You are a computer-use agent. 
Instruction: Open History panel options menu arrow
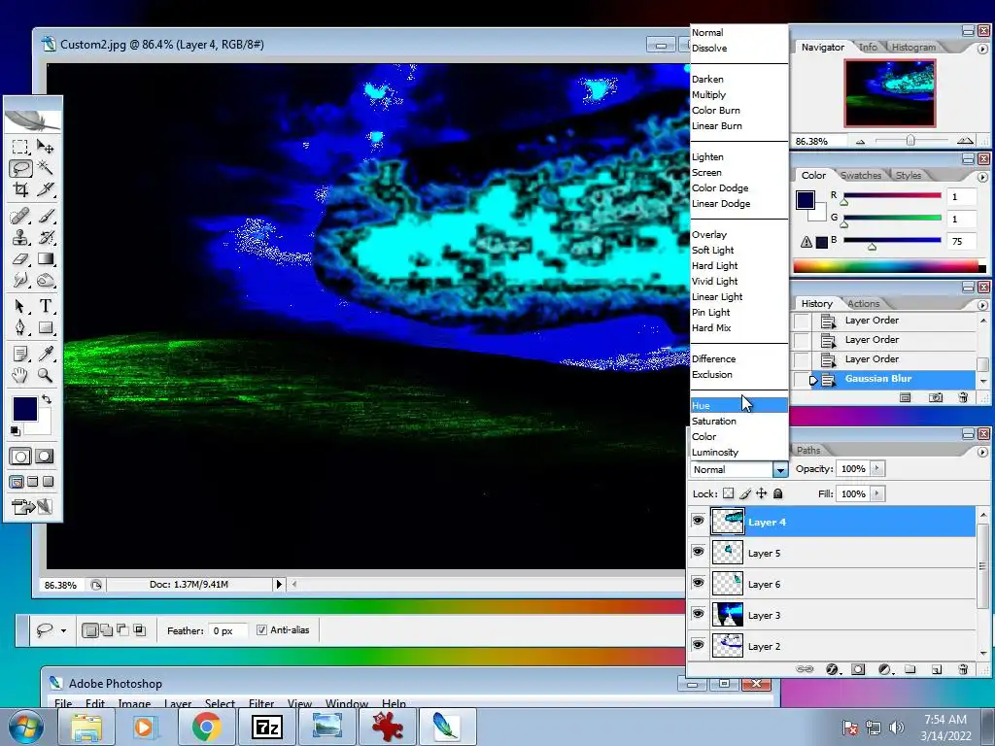coord(982,305)
